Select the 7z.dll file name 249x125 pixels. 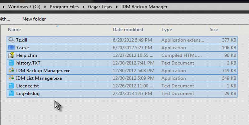pyautogui.click(x=21, y=40)
